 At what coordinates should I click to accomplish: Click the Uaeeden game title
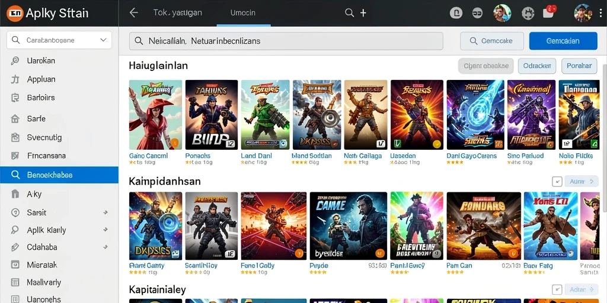(402, 156)
